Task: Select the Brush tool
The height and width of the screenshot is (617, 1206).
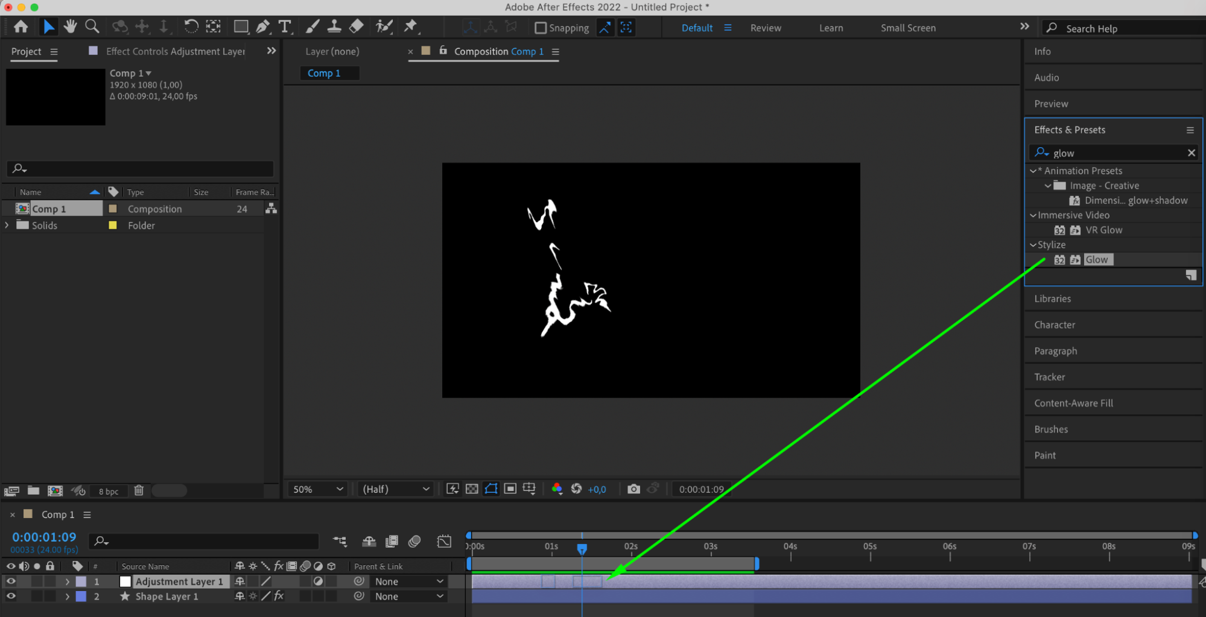Action: [x=313, y=27]
